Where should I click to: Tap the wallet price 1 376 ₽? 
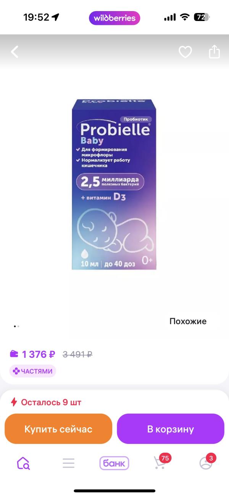point(39,354)
